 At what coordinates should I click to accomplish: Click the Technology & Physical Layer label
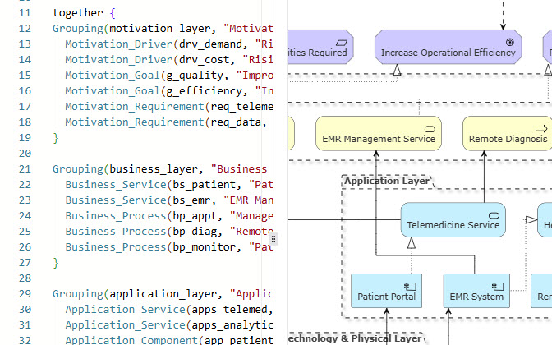[355, 338]
